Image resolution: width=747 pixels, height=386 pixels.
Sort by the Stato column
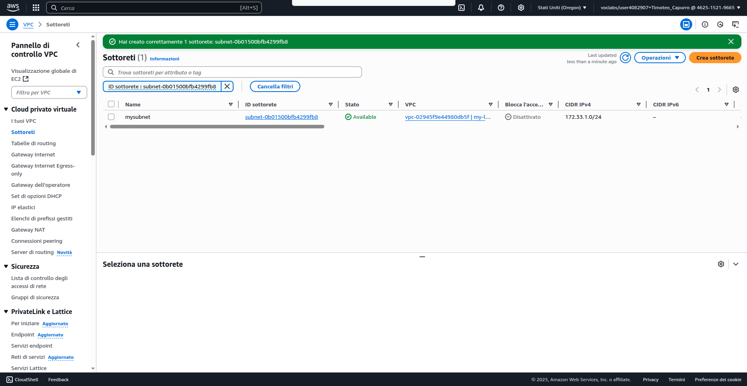pos(391,104)
